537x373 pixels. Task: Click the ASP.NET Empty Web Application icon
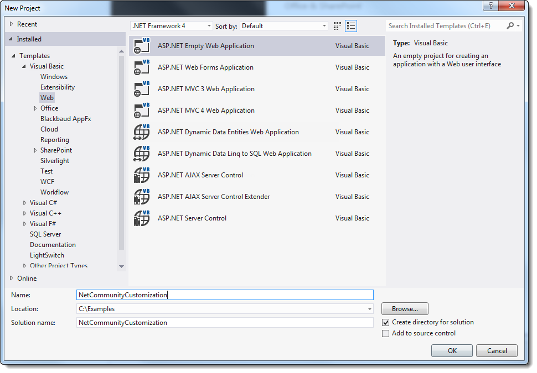pos(141,46)
